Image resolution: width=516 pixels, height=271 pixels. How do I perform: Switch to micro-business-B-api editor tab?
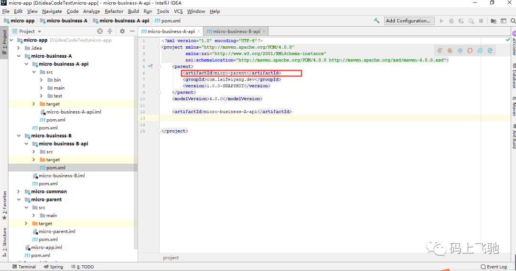coord(236,31)
